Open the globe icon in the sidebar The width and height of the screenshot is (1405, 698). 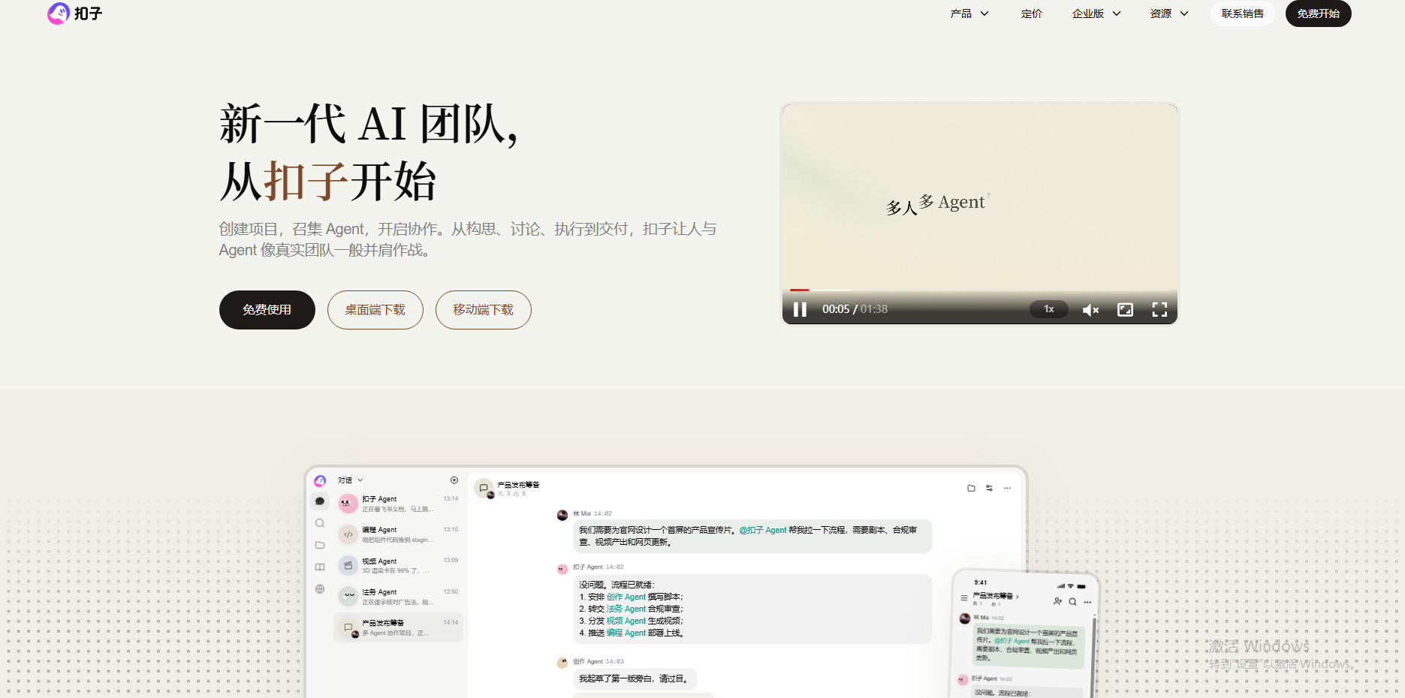(x=320, y=589)
